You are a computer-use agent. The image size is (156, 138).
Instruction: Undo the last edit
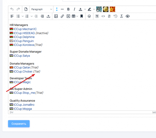[12, 9]
